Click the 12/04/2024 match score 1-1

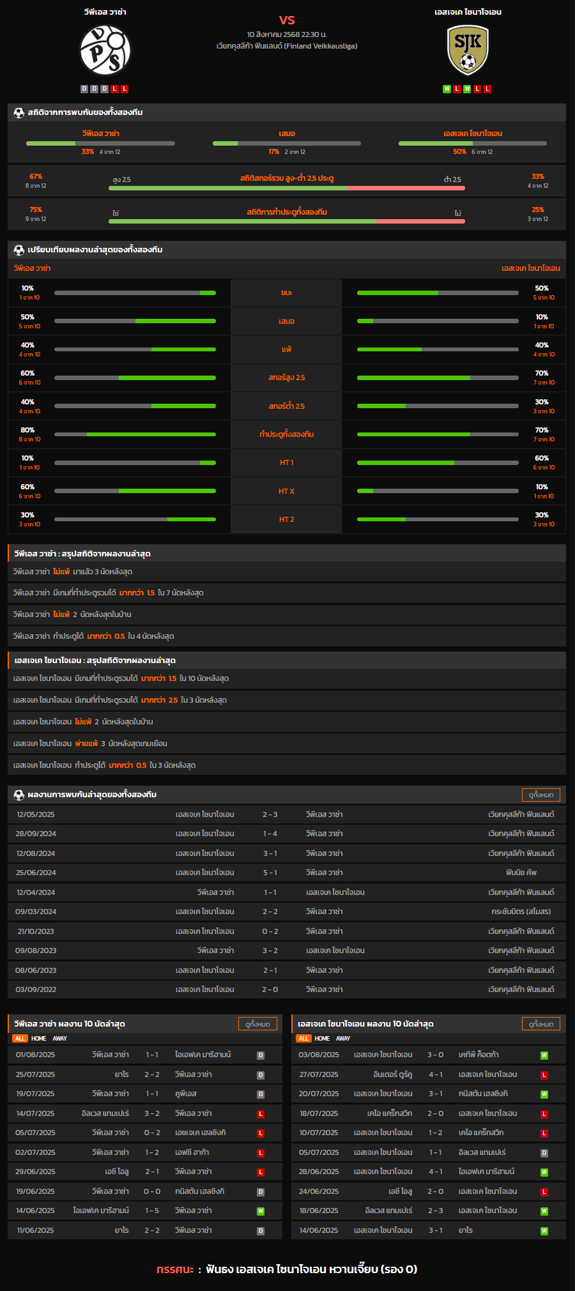click(270, 892)
